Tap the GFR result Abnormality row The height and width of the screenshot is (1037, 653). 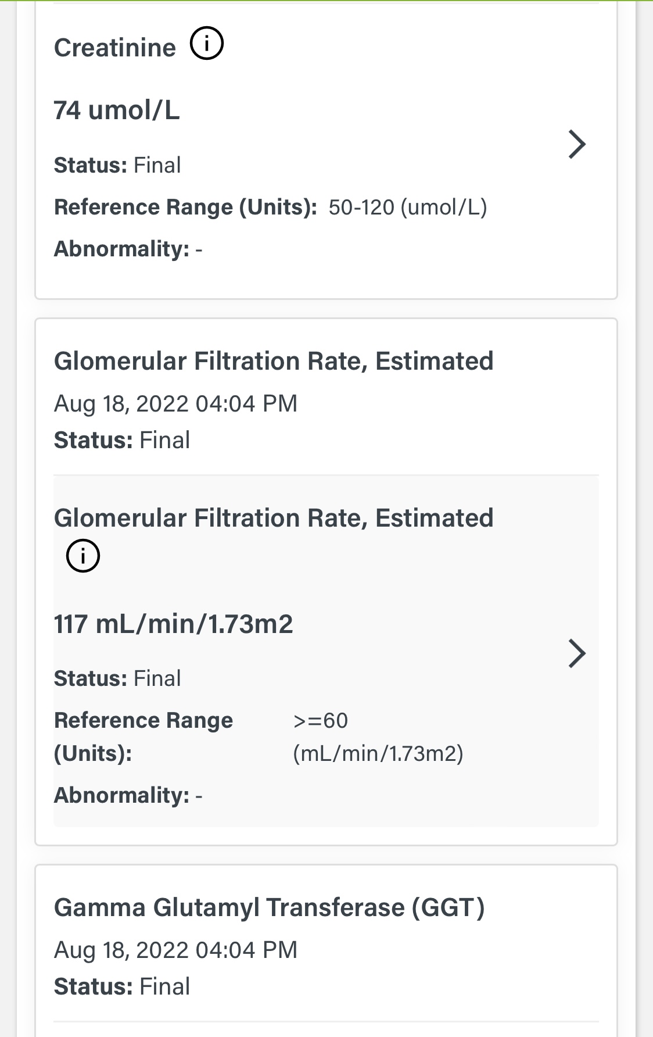[128, 795]
